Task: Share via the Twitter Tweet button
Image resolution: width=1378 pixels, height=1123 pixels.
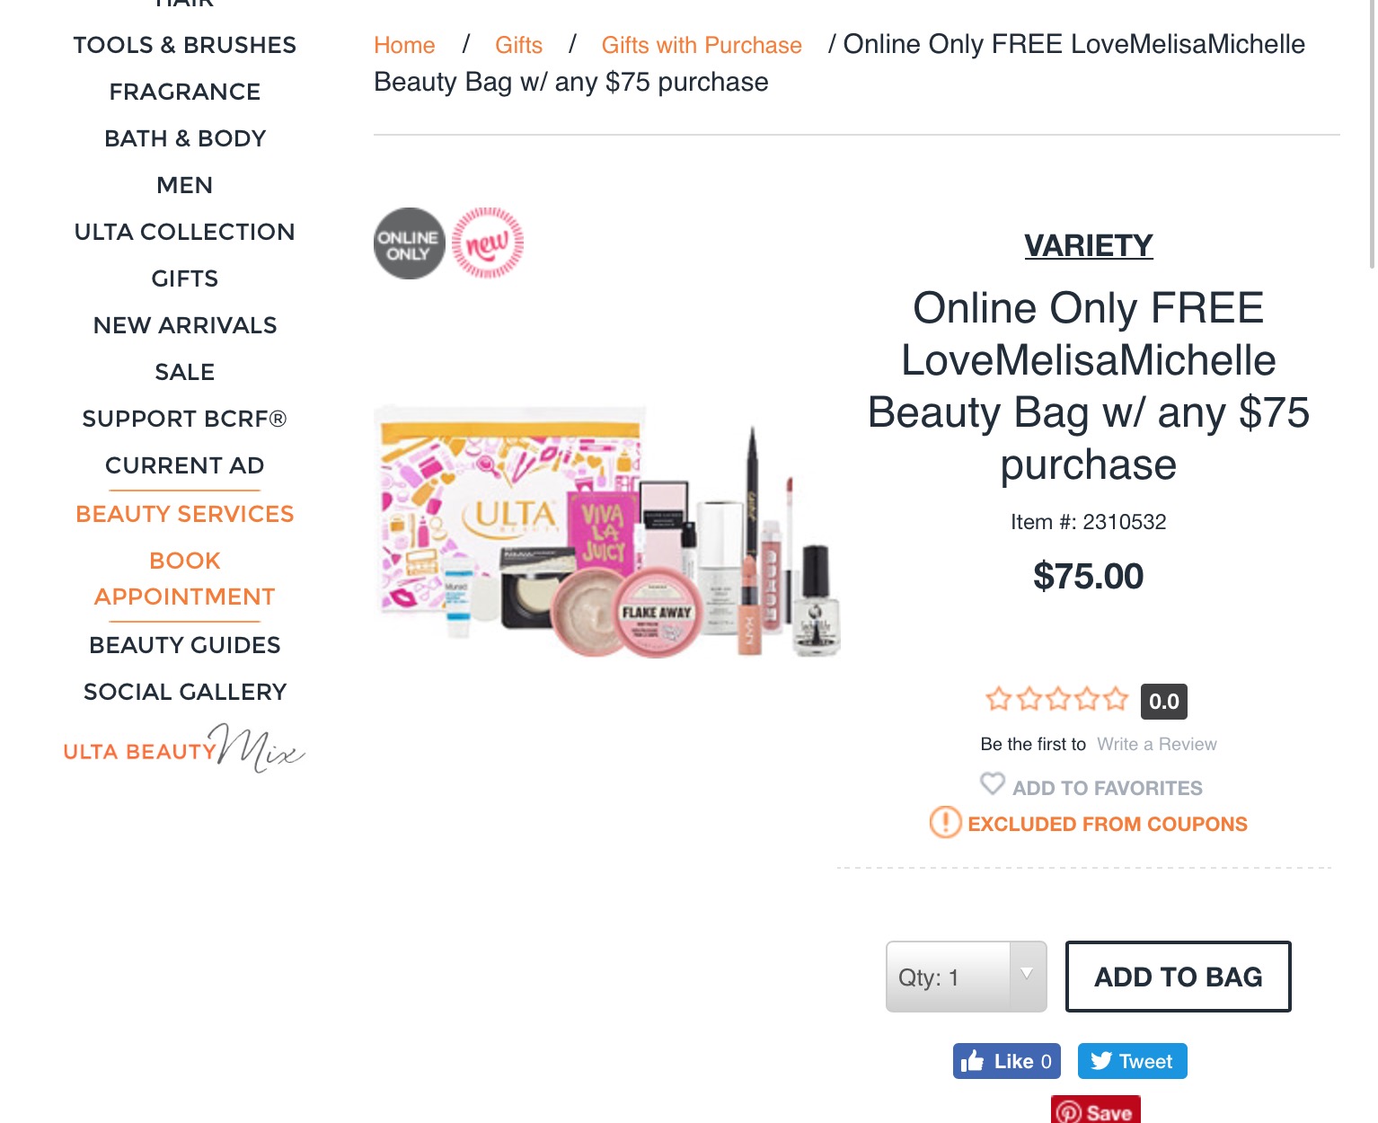Action: [x=1132, y=1061]
